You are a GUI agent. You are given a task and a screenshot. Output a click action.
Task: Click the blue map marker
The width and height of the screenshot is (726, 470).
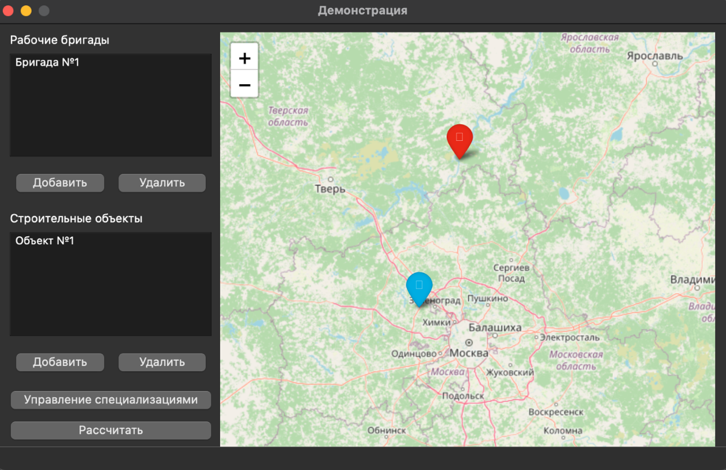click(419, 286)
